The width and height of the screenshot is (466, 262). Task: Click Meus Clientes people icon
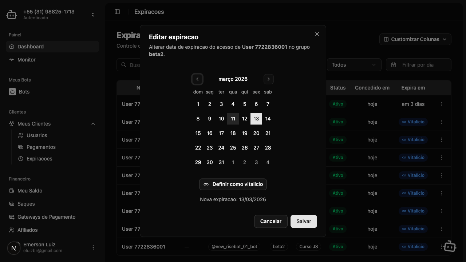pyautogui.click(x=12, y=124)
